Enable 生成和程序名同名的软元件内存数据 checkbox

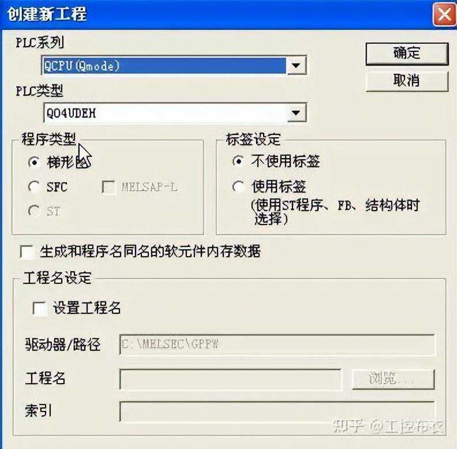[x=27, y=252]
